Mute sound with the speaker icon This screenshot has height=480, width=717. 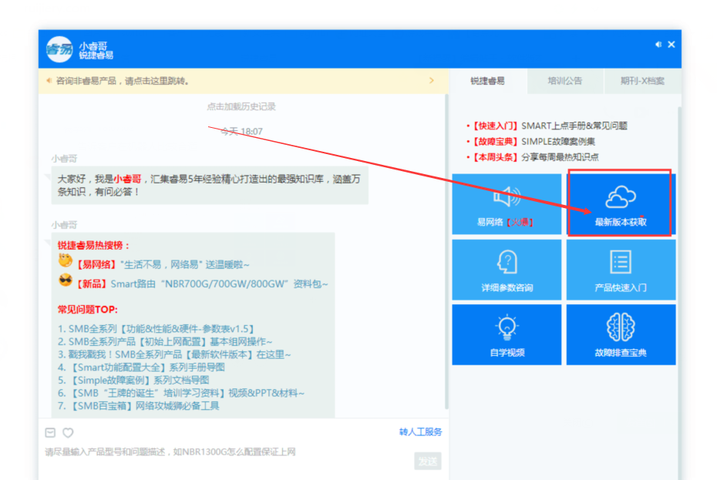tap(658, 45)
